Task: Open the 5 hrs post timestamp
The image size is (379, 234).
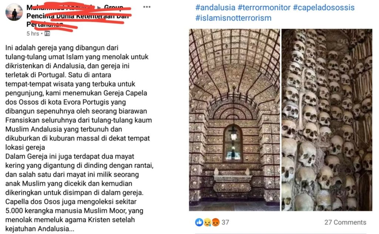Action: 33,34
